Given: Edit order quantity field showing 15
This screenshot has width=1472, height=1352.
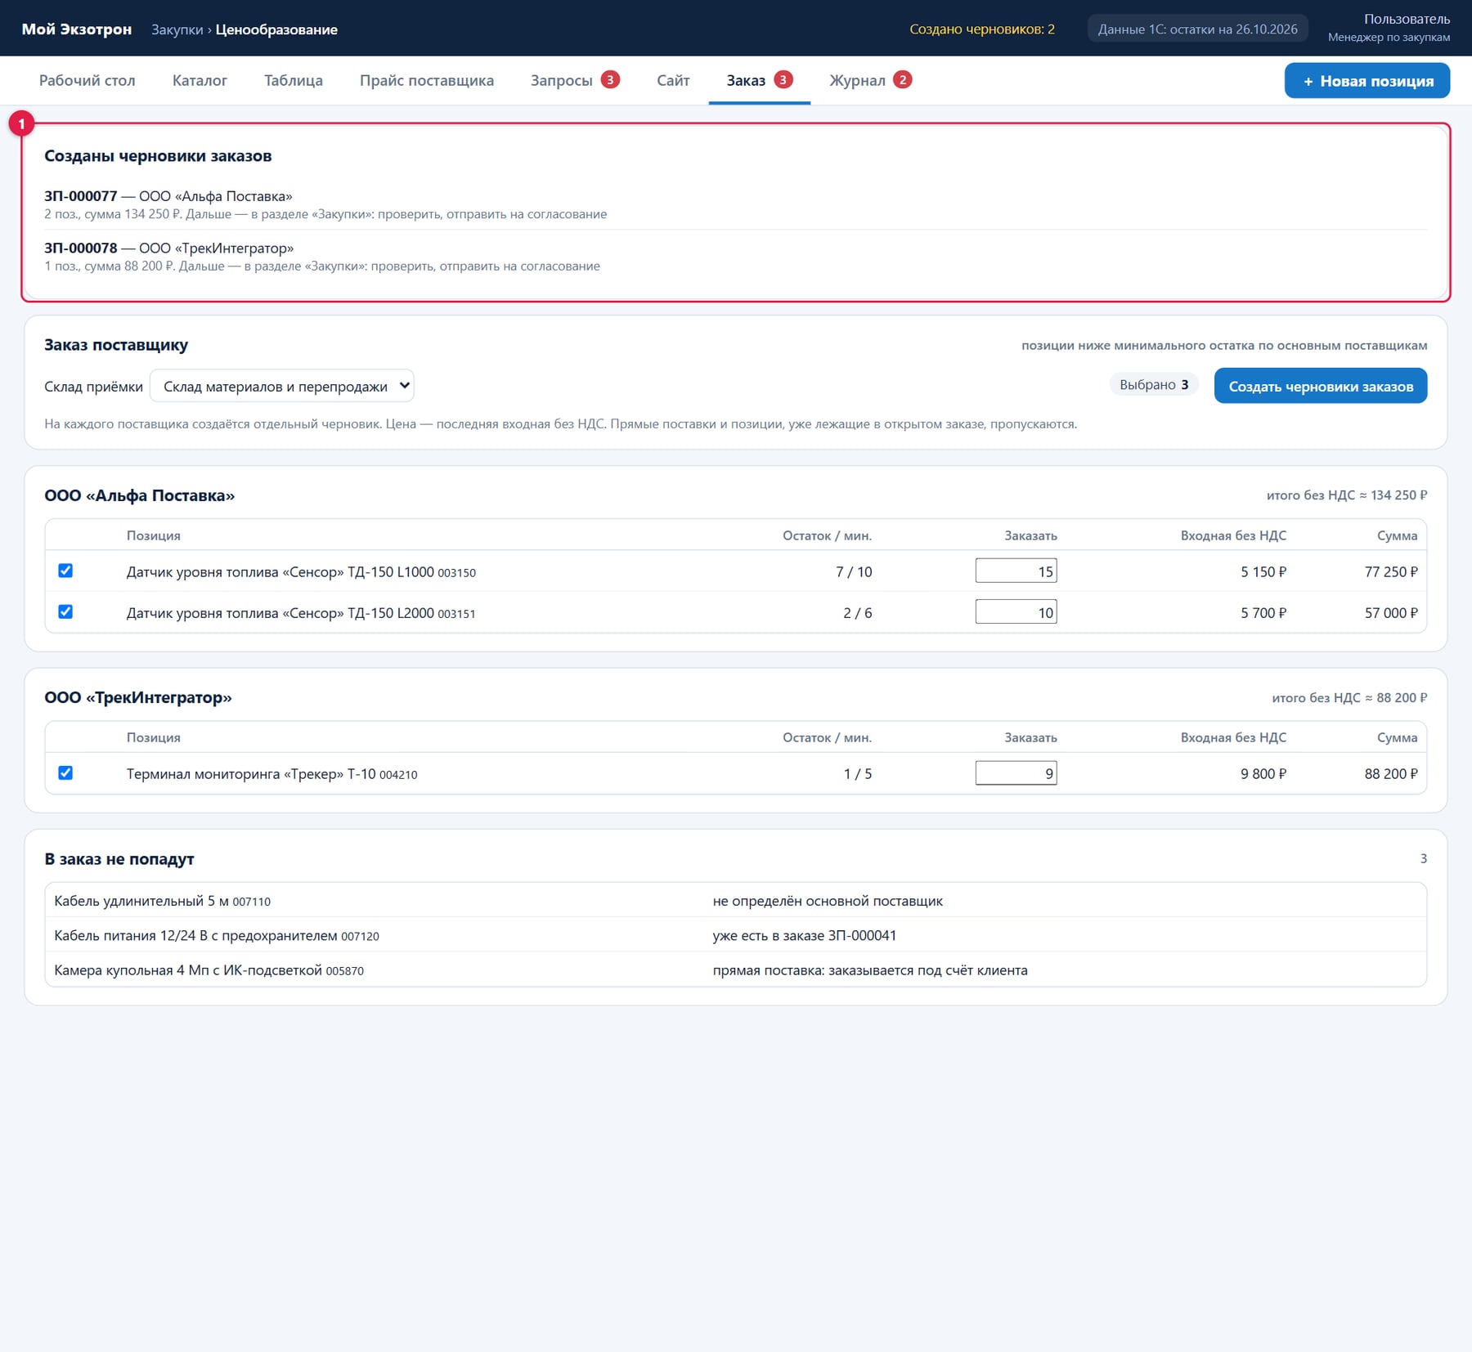Looking at the screenshot, I should click(x=1016, y=571).
